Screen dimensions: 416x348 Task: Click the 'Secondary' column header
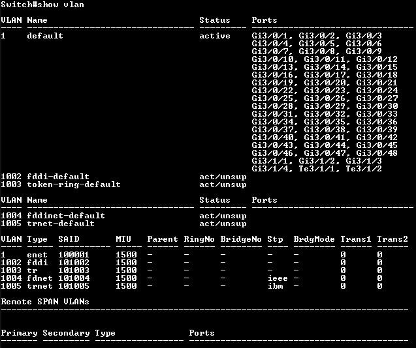point(66,333)
